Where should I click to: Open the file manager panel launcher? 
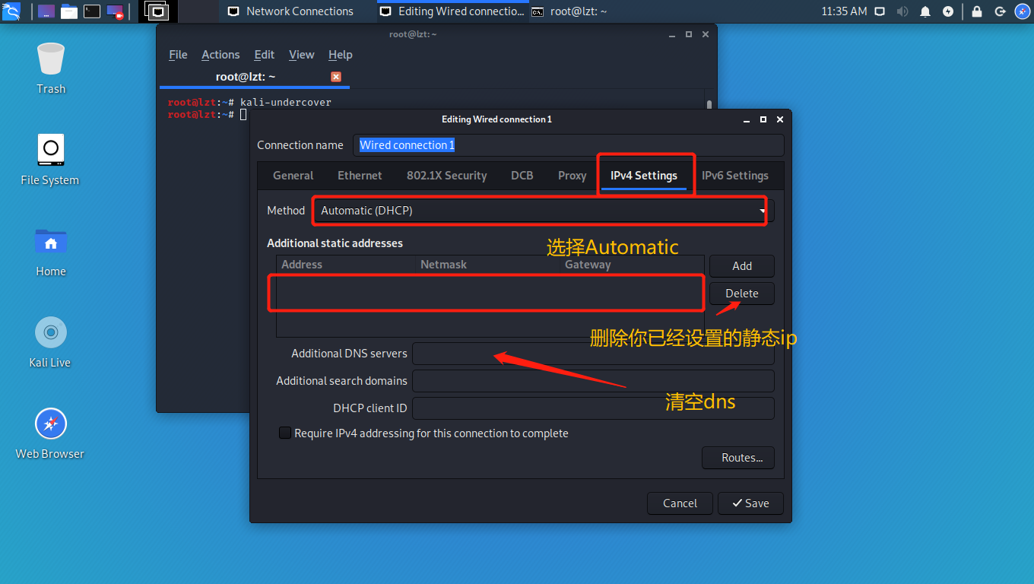(69, 11)
